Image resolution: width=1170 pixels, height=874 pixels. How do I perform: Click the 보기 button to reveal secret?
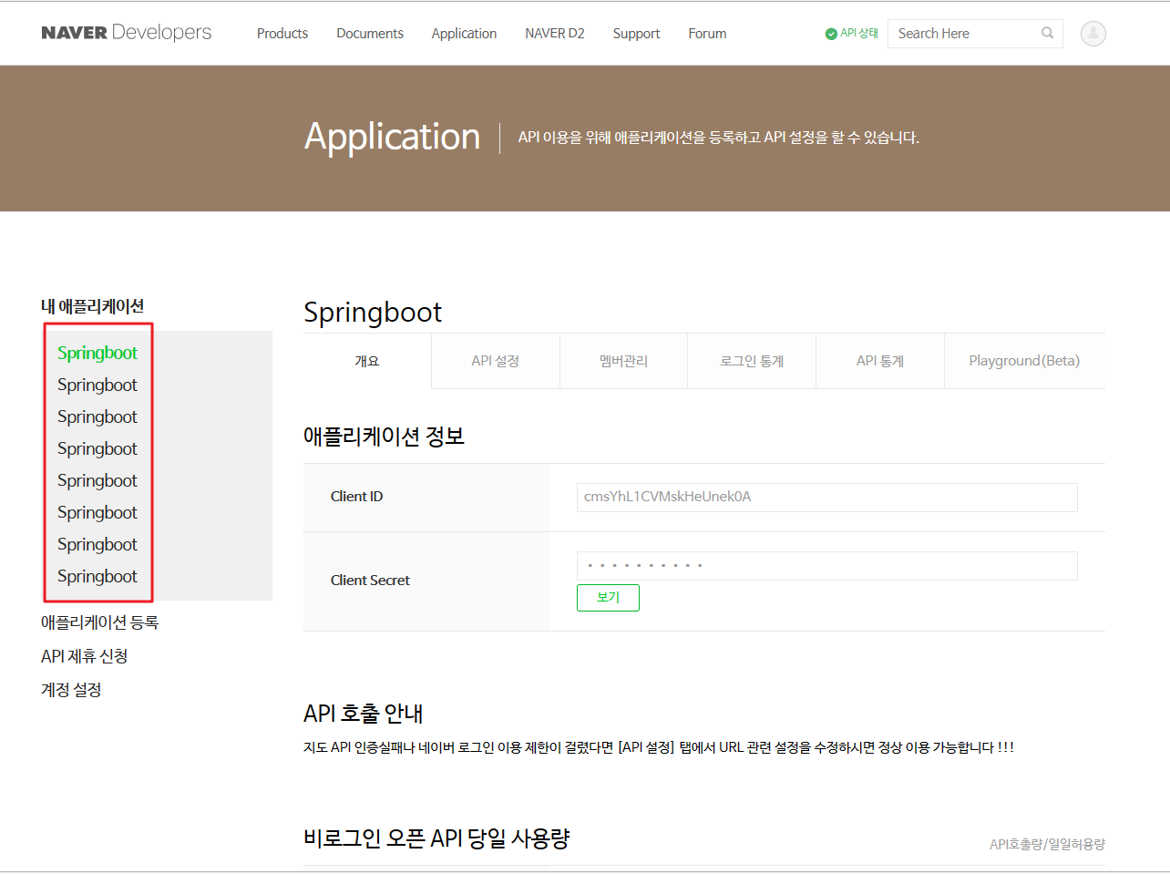(x=608, y=598)
